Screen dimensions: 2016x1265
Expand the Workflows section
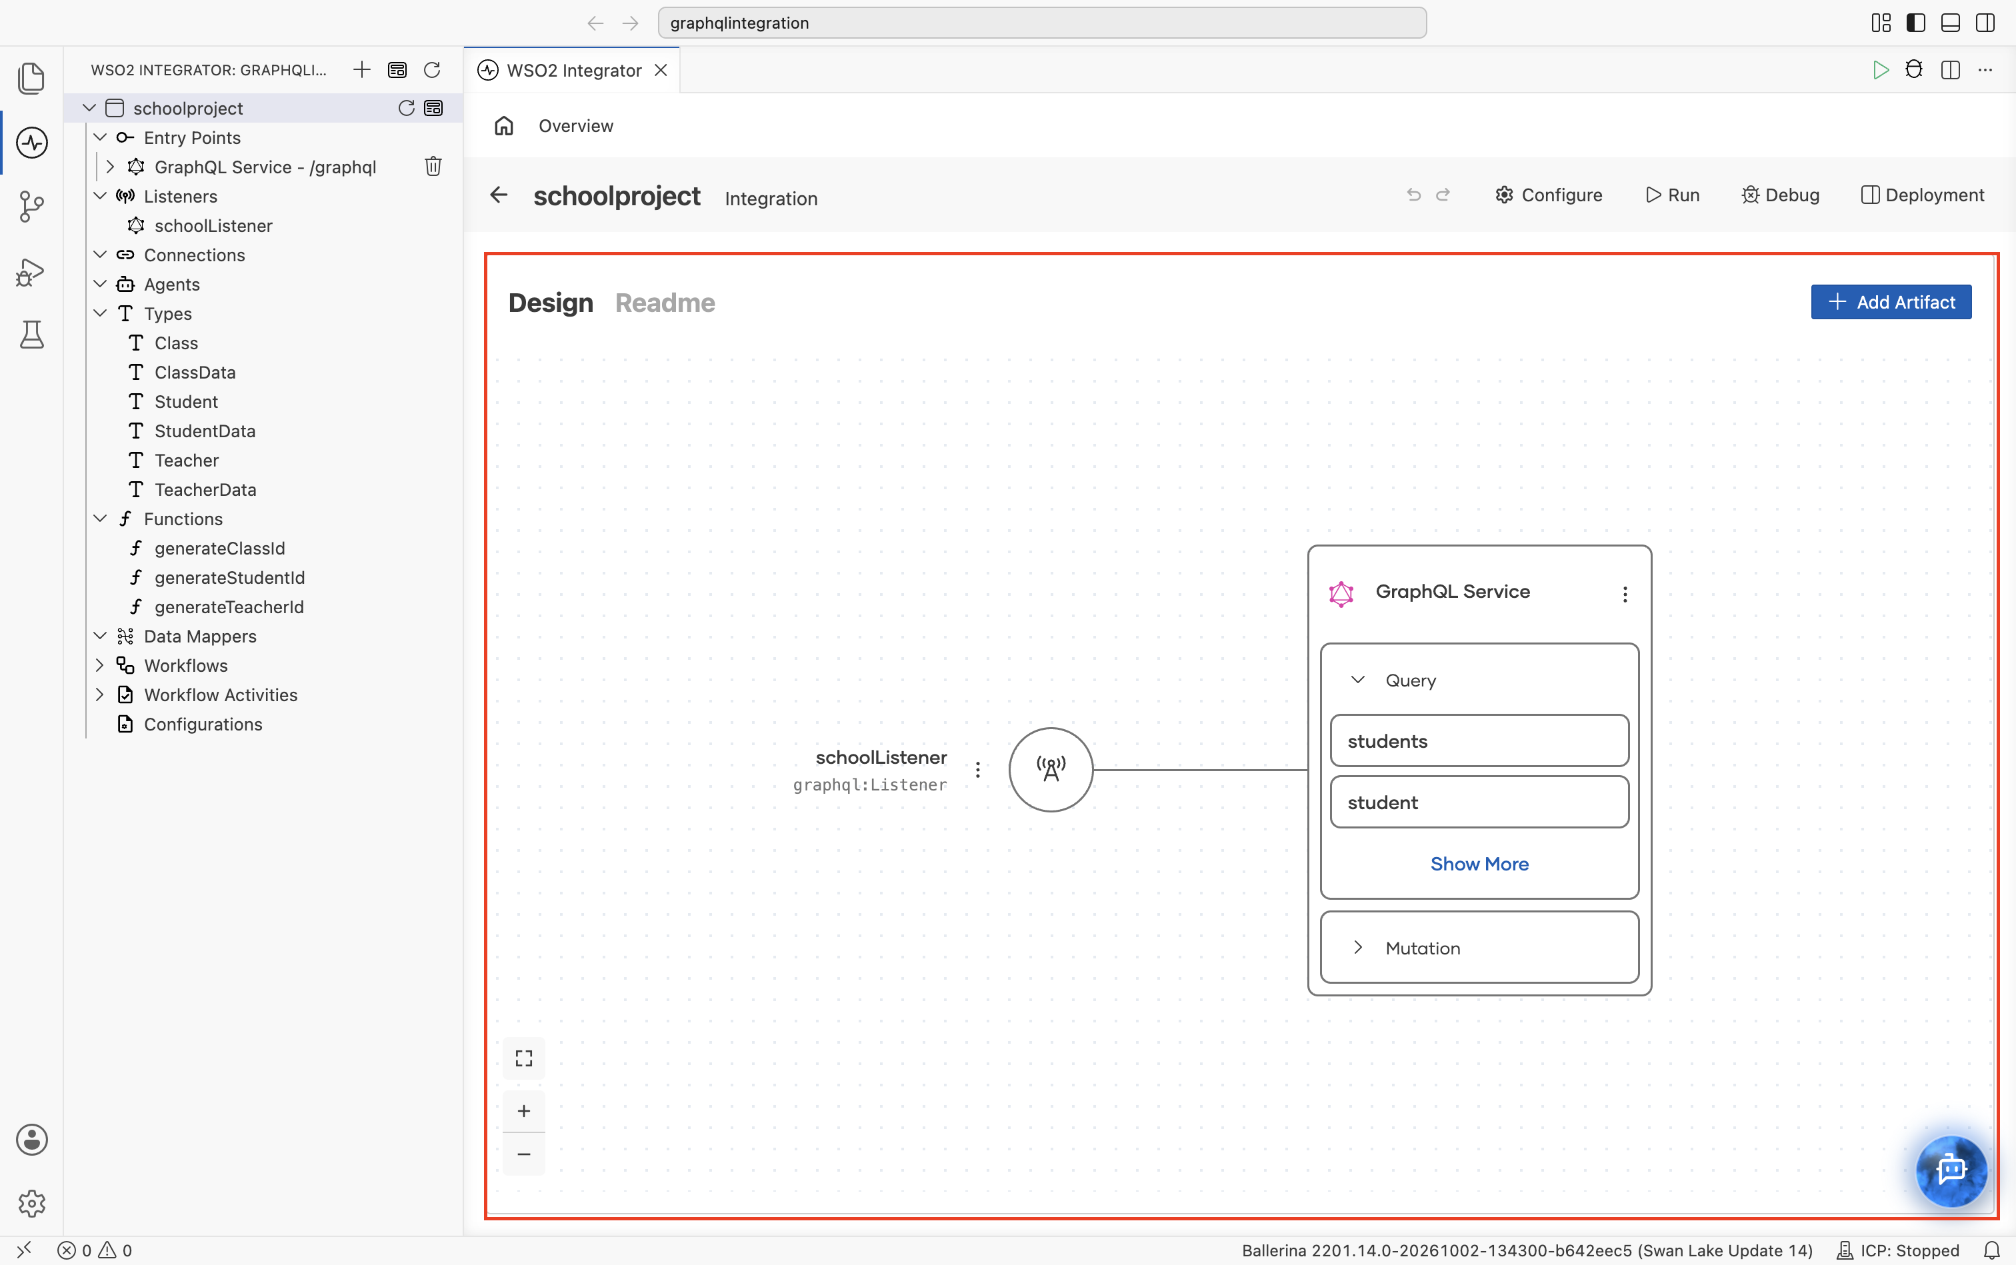[99, 665]
